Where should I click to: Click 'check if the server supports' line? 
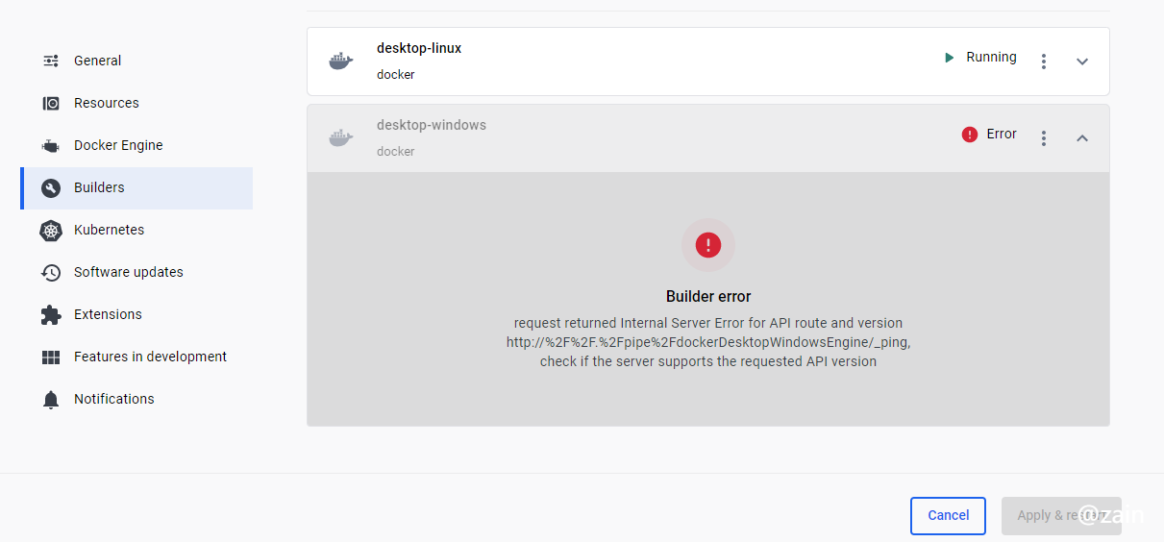pyautogui.click(x=708, y=362)
